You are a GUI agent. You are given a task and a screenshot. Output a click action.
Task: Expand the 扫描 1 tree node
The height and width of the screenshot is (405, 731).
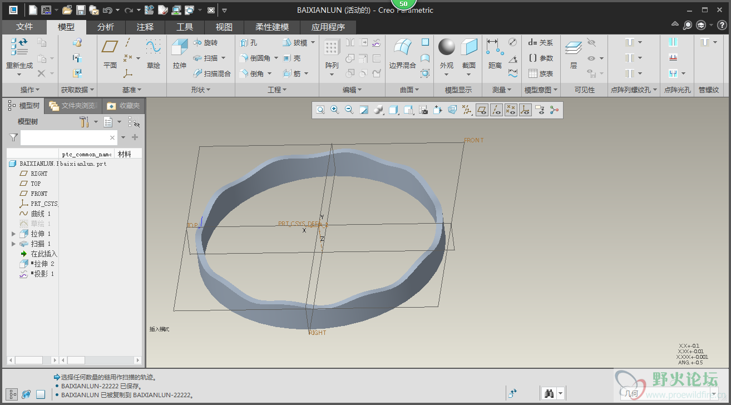[14, 244]
